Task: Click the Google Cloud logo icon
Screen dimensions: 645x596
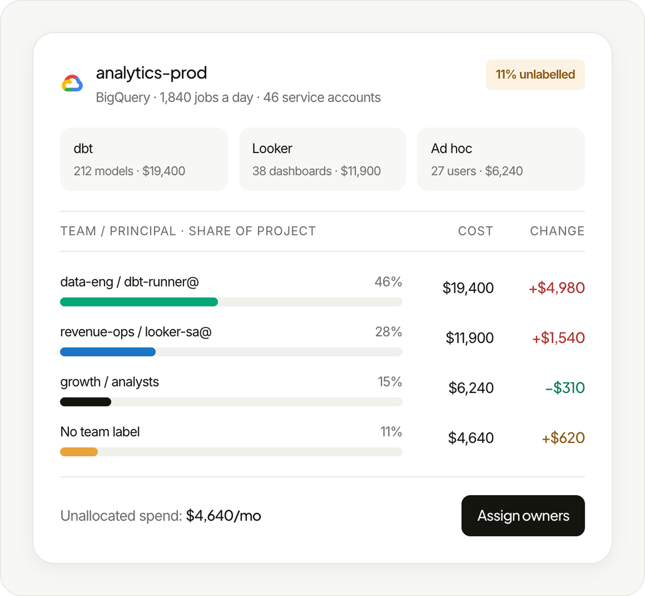Action: pyautogui.click(x=72, y=84)
